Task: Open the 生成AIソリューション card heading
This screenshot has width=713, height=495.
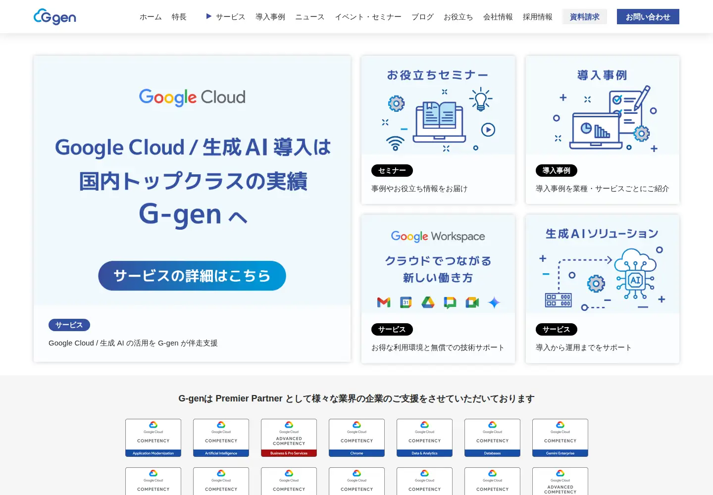Action: 602,234
